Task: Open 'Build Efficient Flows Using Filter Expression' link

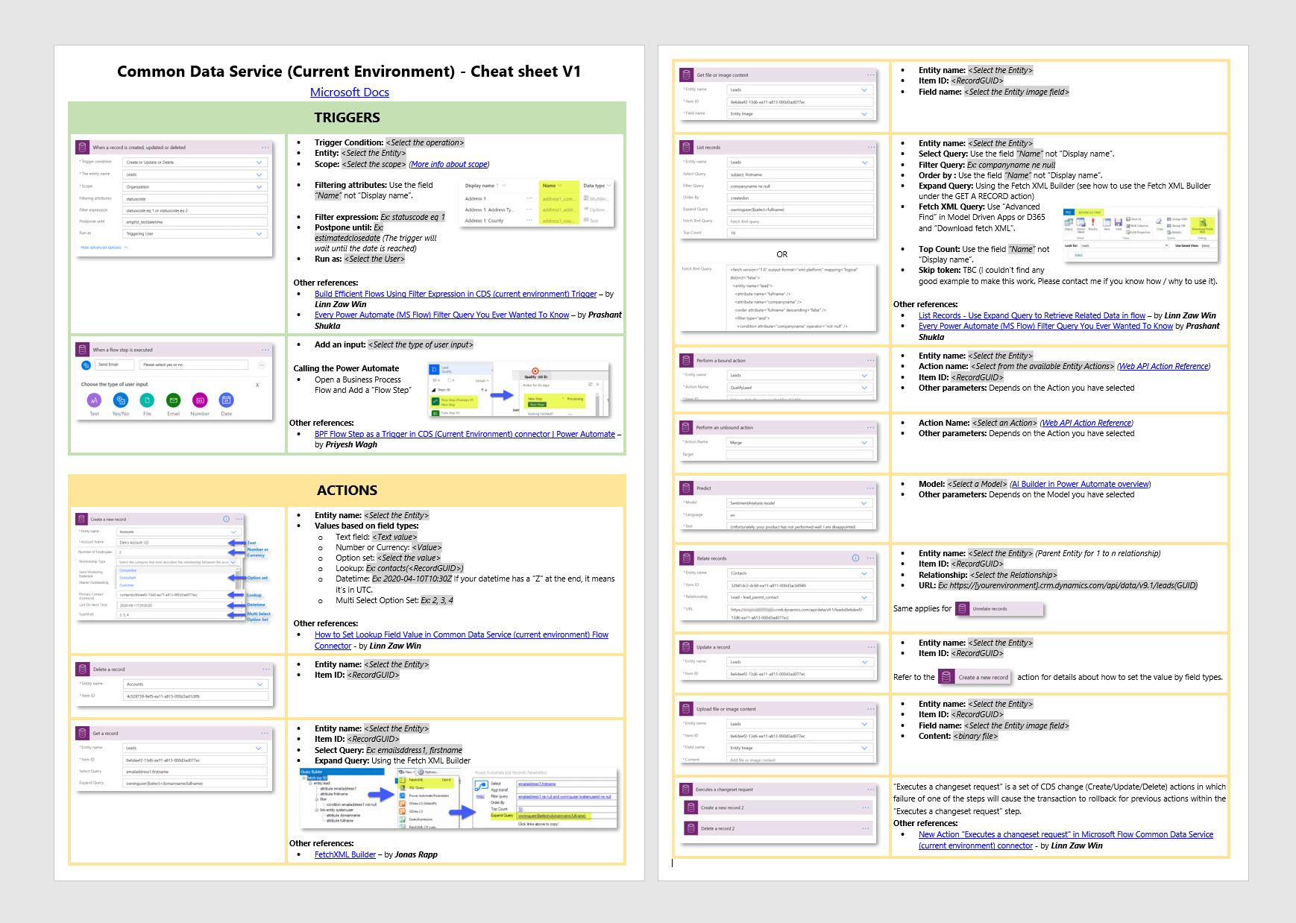Action: [456, 294]
